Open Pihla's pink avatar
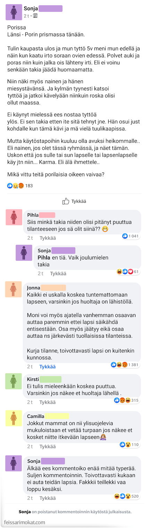This screenshot has width=149, height=529. click(x=14, y=217)
